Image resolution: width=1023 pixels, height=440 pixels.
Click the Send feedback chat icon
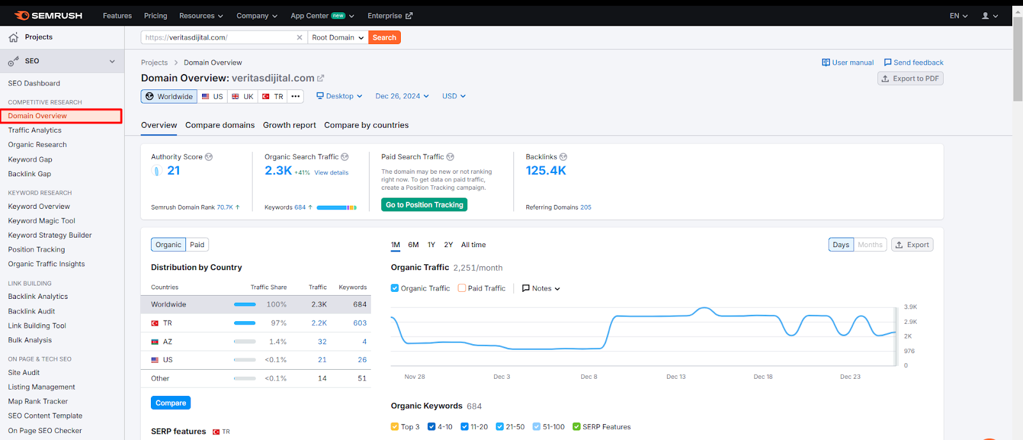[x=887, y=63]
